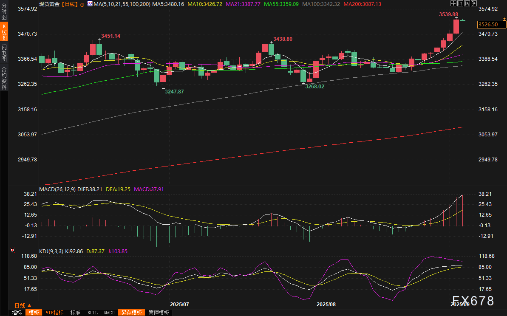Click the red gear icon beside KDJ

pyautogui.click(x=12, y=251)
